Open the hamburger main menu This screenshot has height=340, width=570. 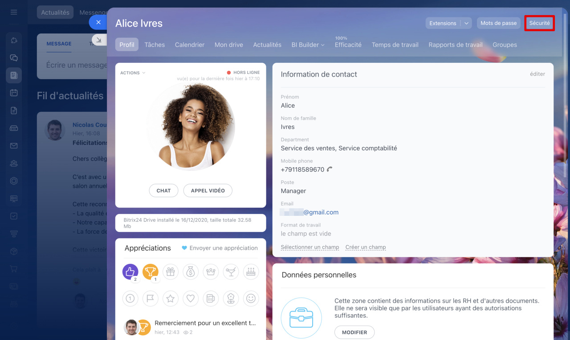[x=14, y=12]
